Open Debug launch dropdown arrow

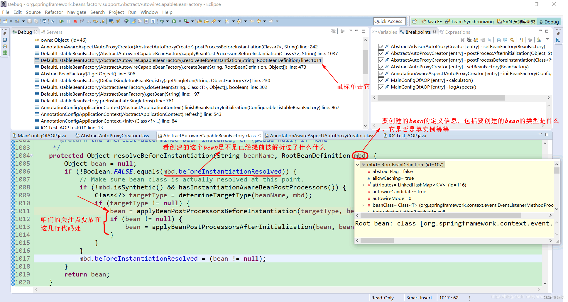[168, 21]
